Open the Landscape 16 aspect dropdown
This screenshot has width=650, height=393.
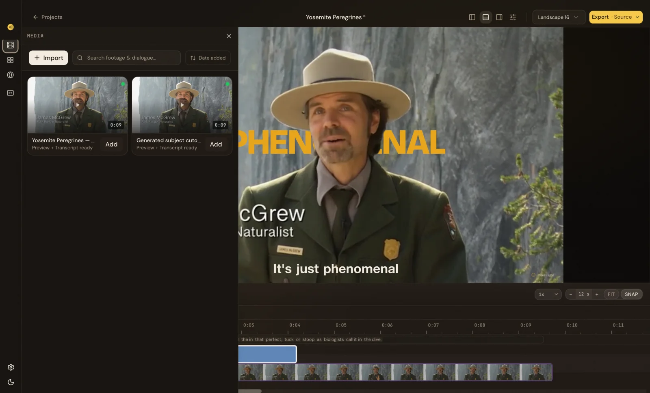click(x=559, y=17)
